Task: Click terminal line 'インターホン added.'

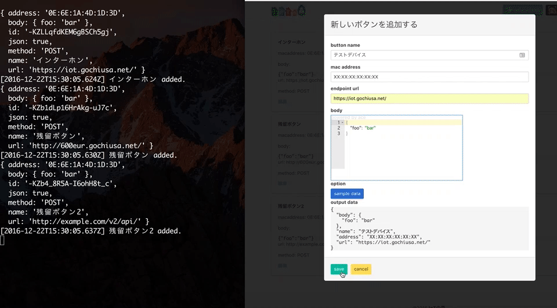Action: [x=147, y=79]
